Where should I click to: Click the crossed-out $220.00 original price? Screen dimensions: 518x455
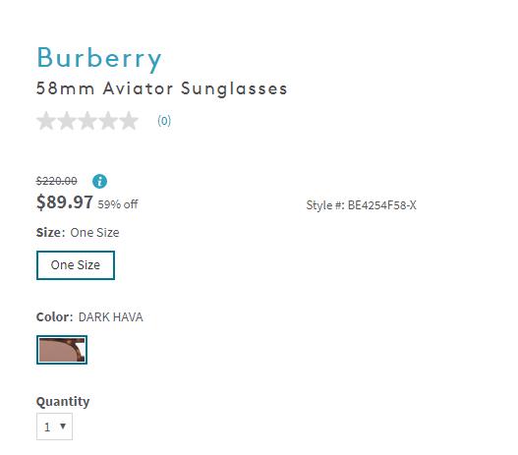pos(56,181)
